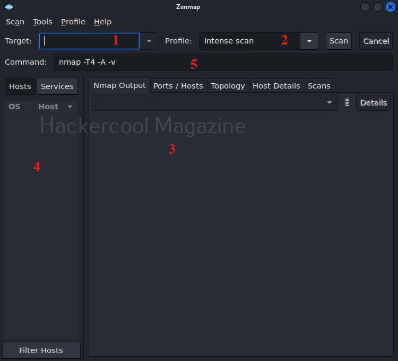Click the Host column sort arrow

point(70,107)
